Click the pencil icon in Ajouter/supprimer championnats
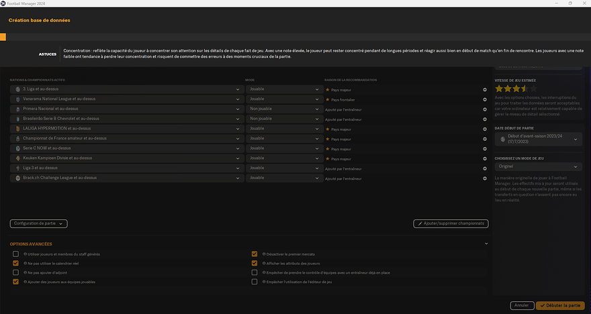The width and height of the screenshot is (591, 314). 420,223
